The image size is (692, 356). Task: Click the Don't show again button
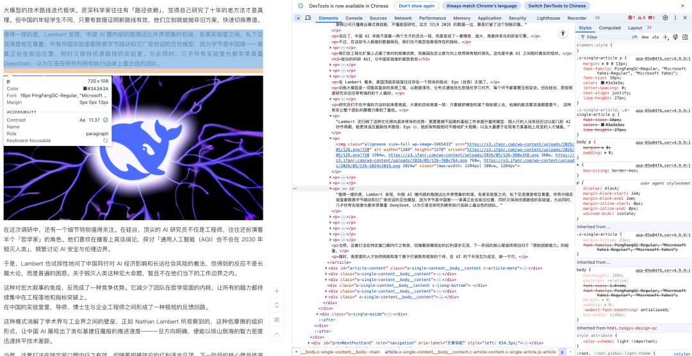pyautogui.click(x=416, y=6)
